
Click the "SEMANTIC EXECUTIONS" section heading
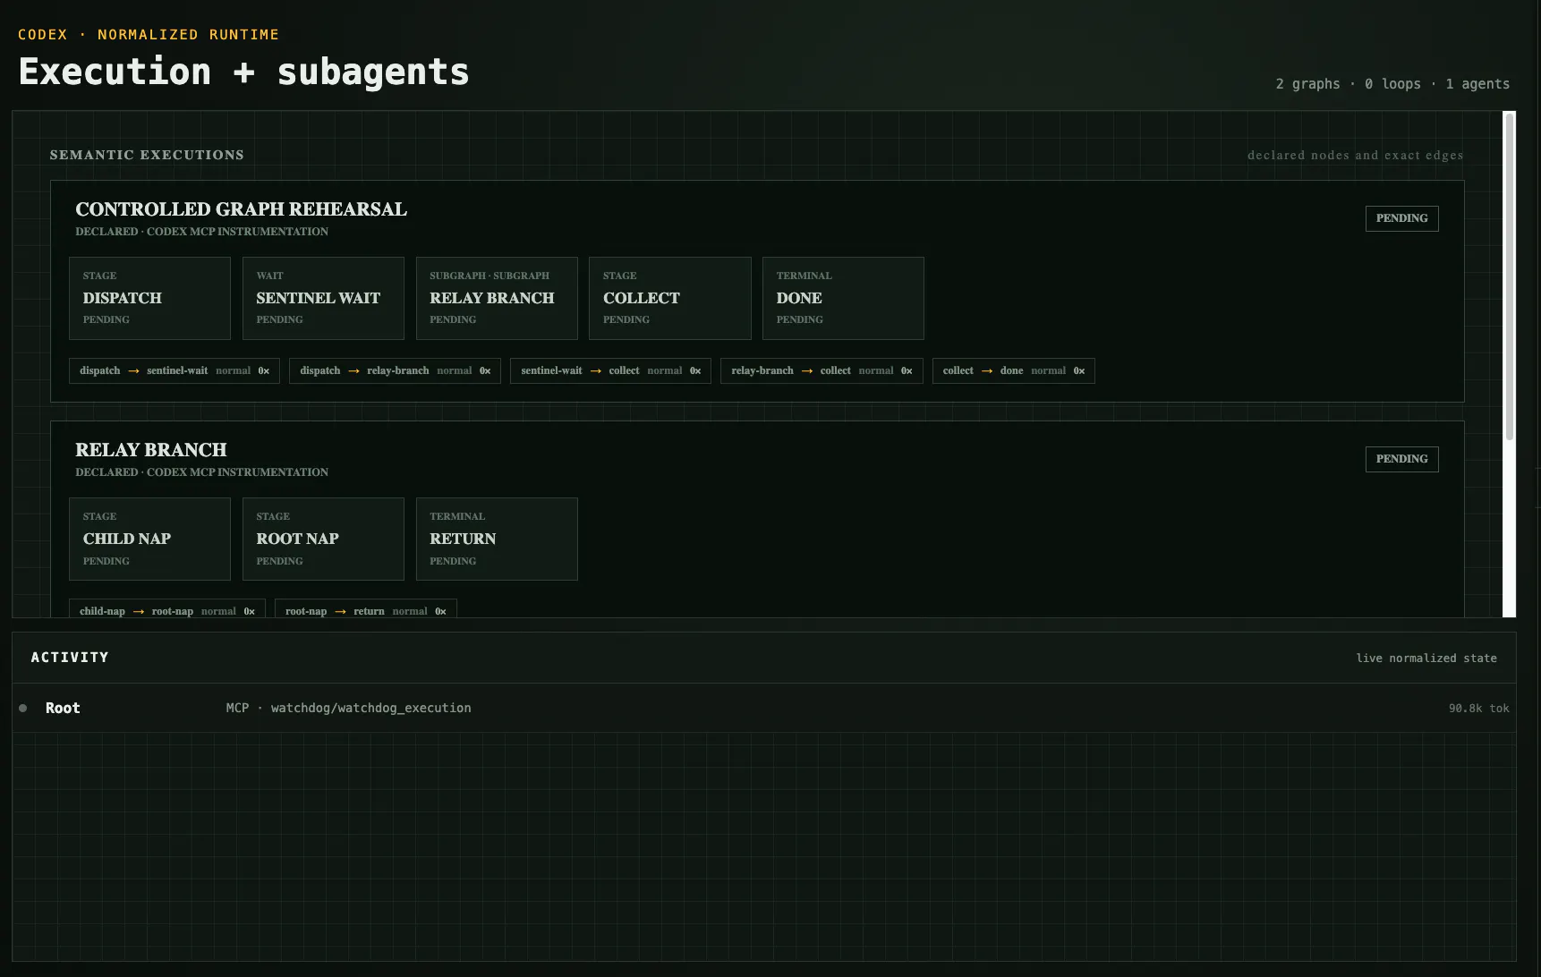[x=147, y=155]
